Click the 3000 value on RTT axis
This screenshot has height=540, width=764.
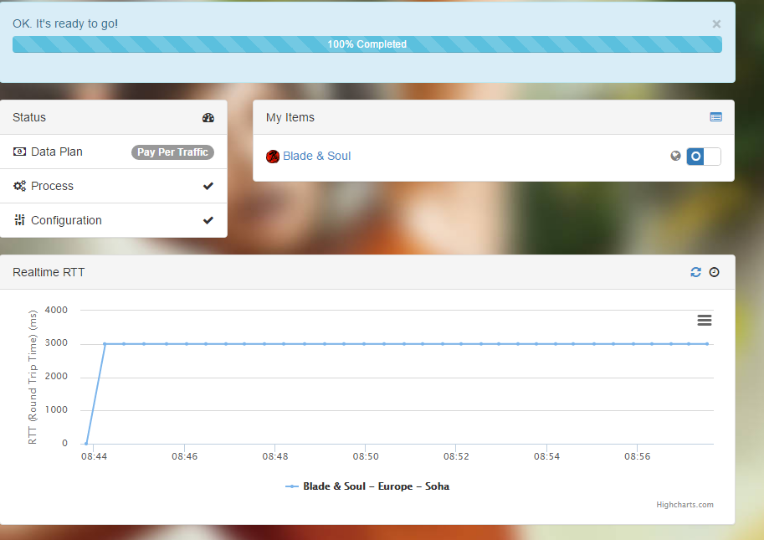(x=56, y=343)
